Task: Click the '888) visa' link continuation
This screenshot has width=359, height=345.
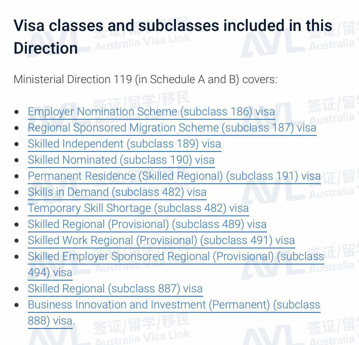Action: coord(50,321)
